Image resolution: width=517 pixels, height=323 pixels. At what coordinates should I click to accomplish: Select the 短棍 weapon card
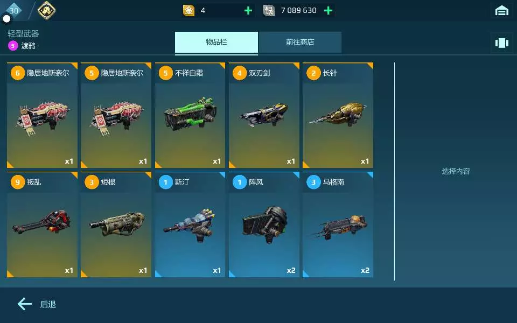coord(116,224)
